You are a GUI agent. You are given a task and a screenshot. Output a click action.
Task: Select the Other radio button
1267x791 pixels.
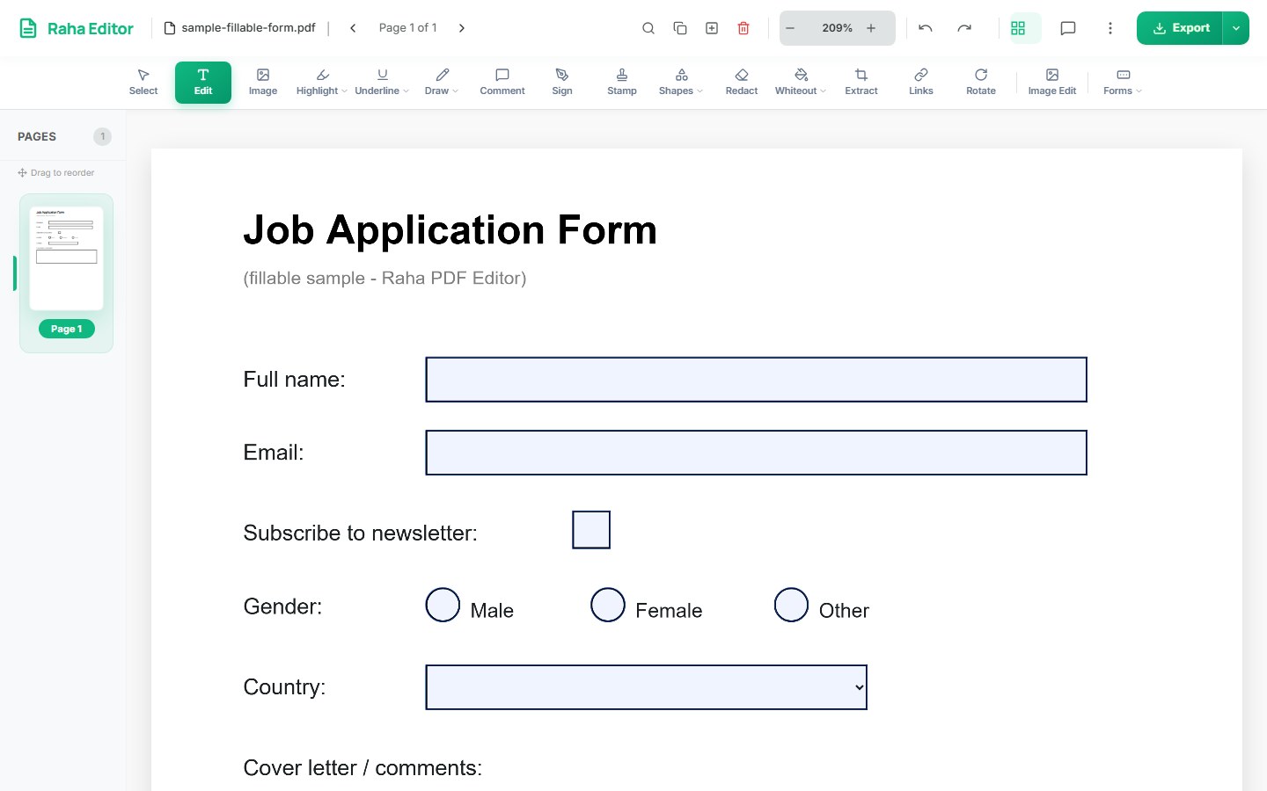[x=791, y=605]
